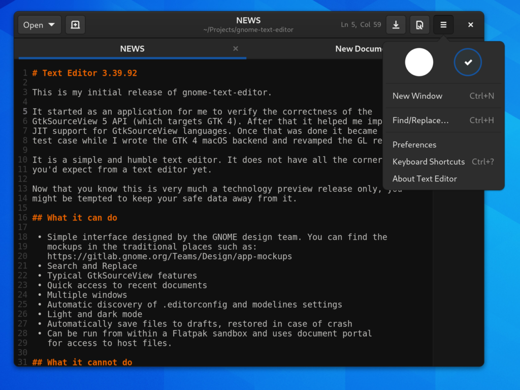
Task: Click the ~/Projects/gnome-text-editor path subtitle
Action: (x=248, y=30)
